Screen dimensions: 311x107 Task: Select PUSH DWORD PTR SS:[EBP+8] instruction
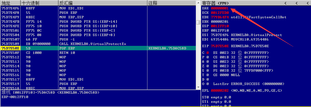(87, 35)
